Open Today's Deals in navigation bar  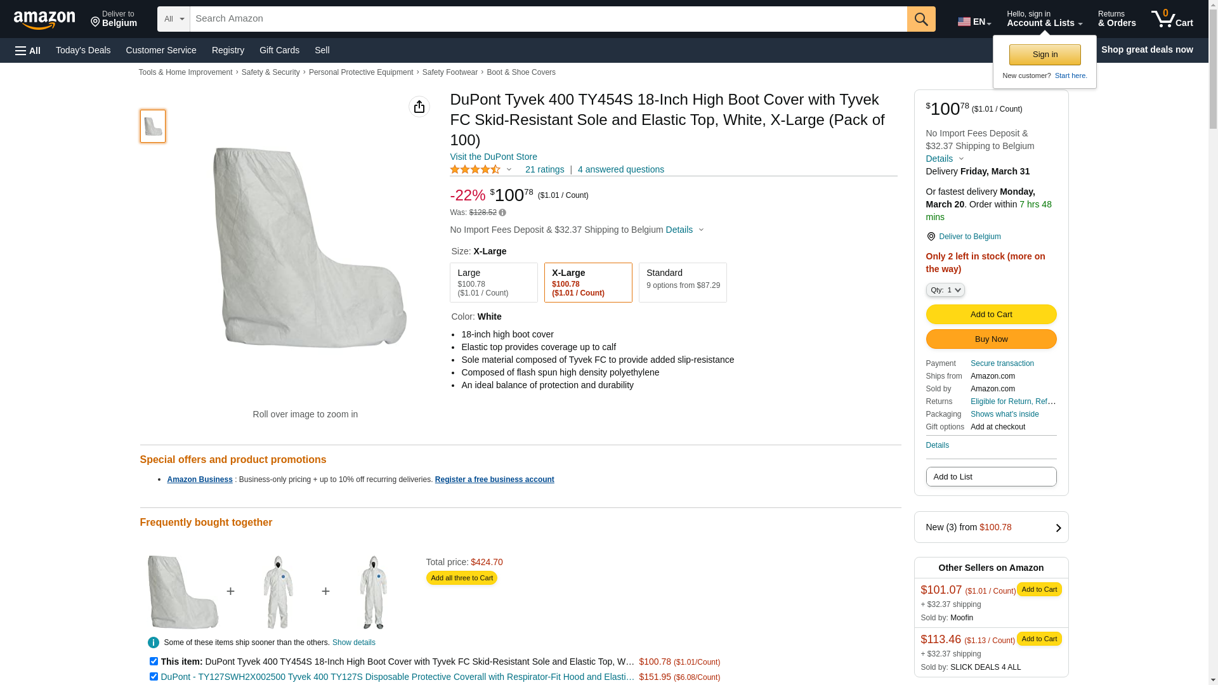(83, 50)
